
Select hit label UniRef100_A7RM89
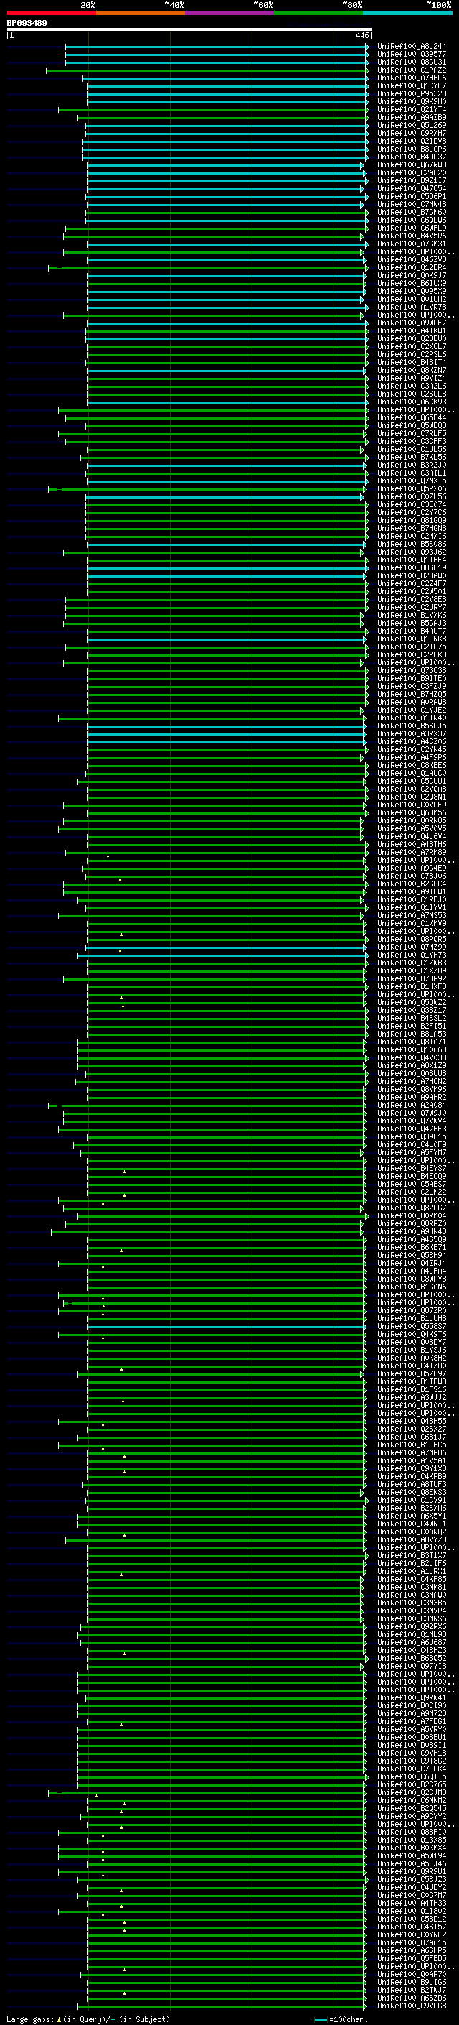(411, 852)
